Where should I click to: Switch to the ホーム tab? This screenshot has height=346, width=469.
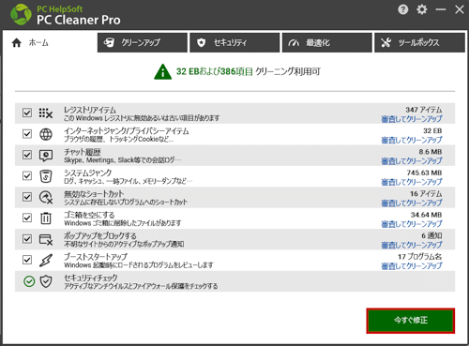[50, 42]
